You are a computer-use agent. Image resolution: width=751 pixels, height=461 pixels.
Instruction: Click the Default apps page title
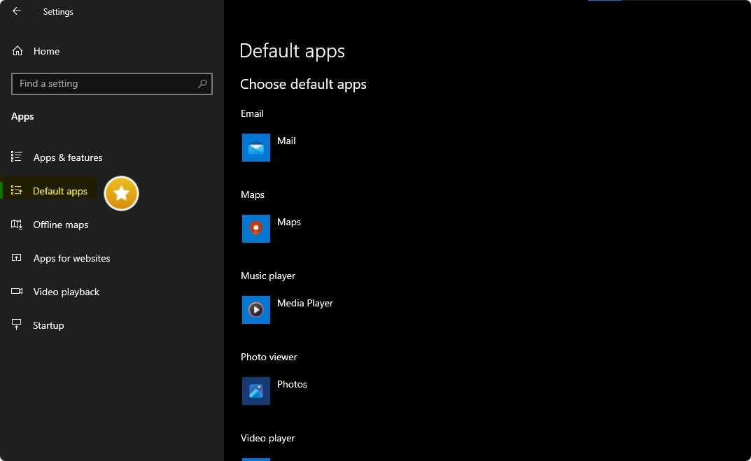[292, 51]
